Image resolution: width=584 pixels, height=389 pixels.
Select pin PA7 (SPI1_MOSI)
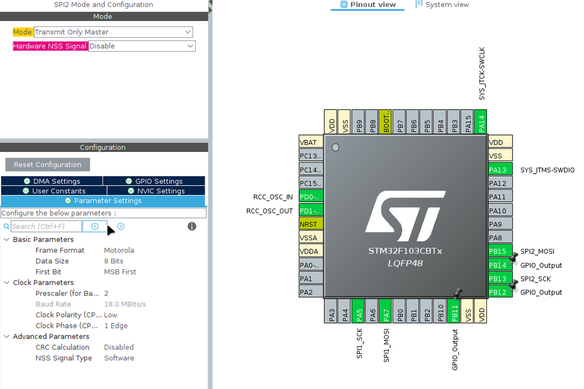tap(385, 311)
